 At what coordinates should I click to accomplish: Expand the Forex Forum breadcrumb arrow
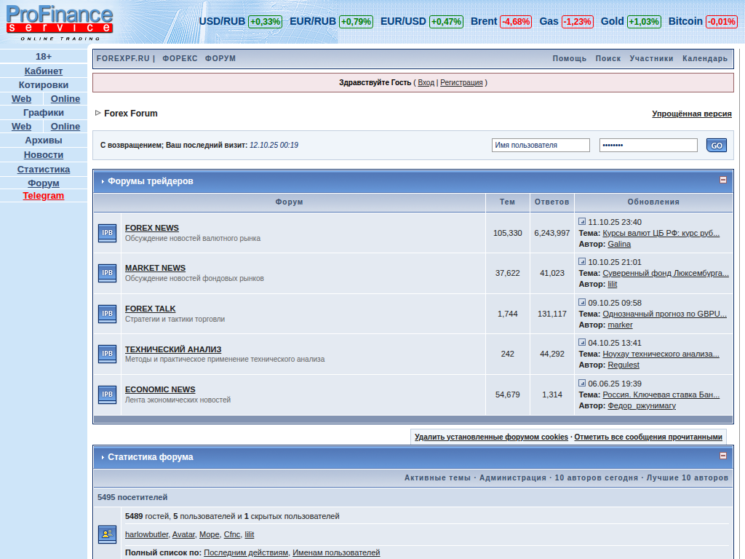98,113
